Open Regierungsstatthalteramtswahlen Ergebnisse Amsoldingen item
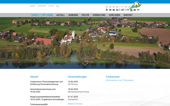The image size is (170, 106). pyautogui.click(x=47, y=98)
